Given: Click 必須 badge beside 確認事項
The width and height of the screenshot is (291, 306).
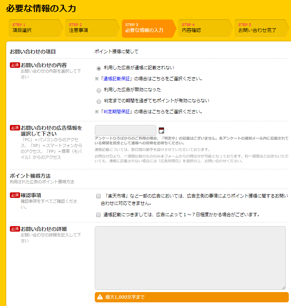Looking at the screenshot, I should point(15,195).
